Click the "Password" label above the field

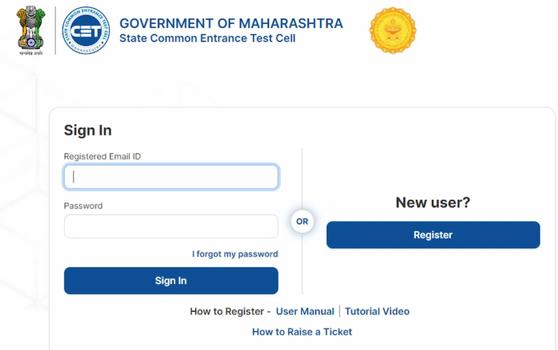pyautogui.click(x=83, y=206)
